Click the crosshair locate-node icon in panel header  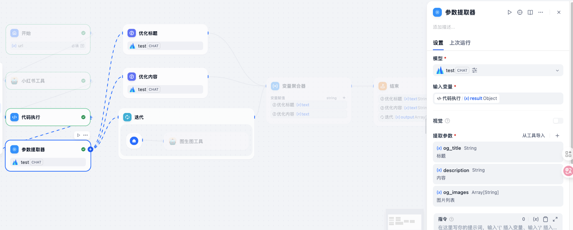pyautogui.click(x=520, y=12)
